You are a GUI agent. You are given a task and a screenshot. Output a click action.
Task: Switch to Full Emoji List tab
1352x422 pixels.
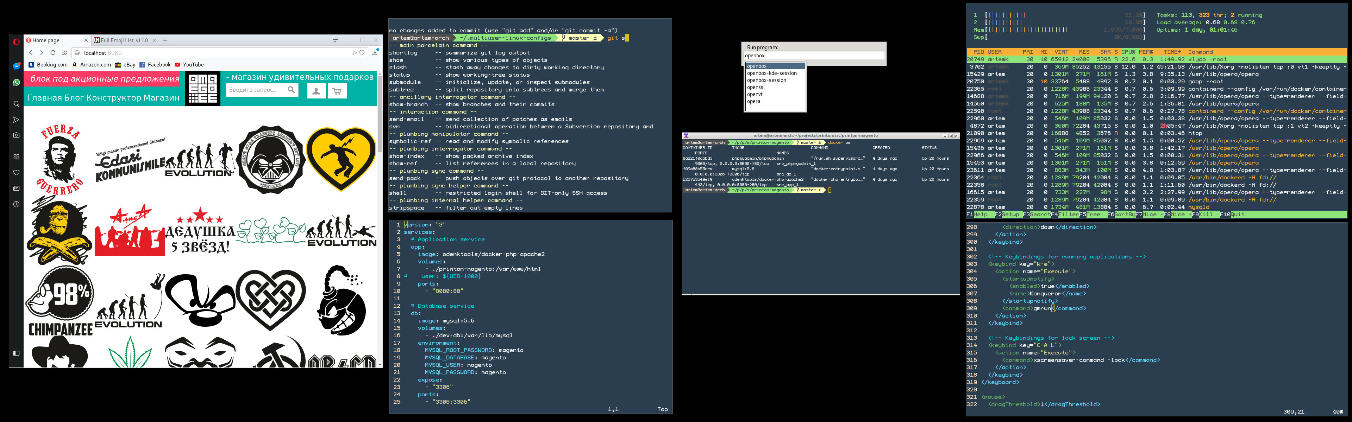click(x=124, y=40)
